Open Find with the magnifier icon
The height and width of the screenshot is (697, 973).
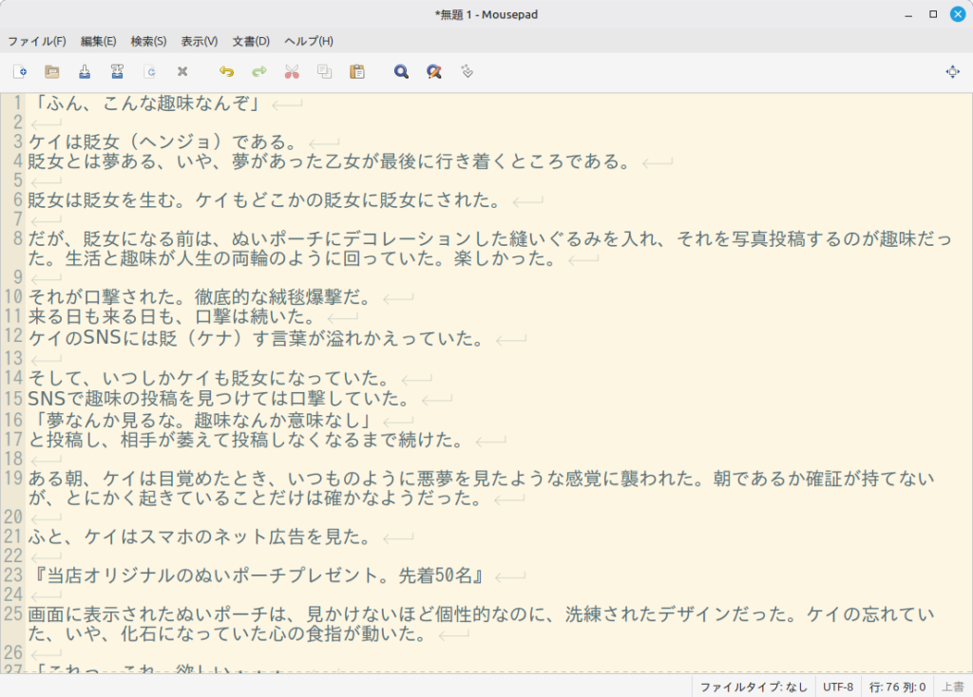401,71
